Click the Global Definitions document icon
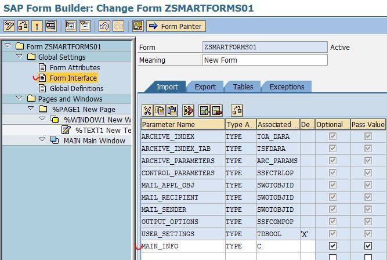The height and width of the screenshot is (260, 387). (x=42, y=88)
